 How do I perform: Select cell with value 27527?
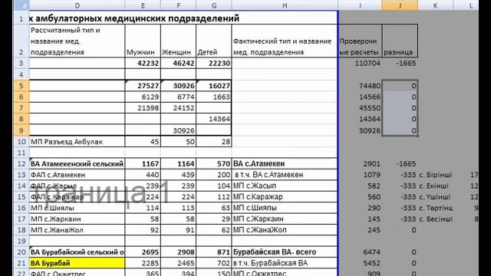click(143, 85)
